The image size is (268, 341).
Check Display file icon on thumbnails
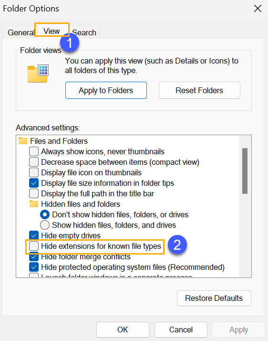point(34,172)
